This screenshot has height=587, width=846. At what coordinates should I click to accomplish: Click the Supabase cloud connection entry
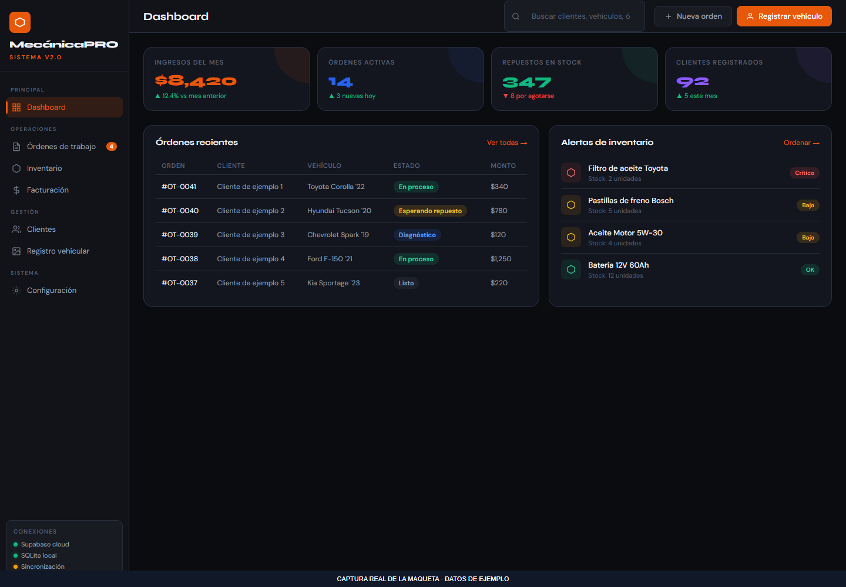[41, 545]
